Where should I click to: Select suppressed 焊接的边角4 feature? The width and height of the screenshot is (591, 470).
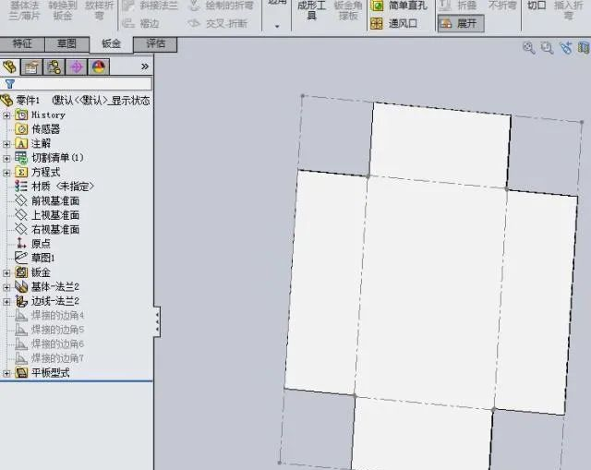tap(57, 315)
